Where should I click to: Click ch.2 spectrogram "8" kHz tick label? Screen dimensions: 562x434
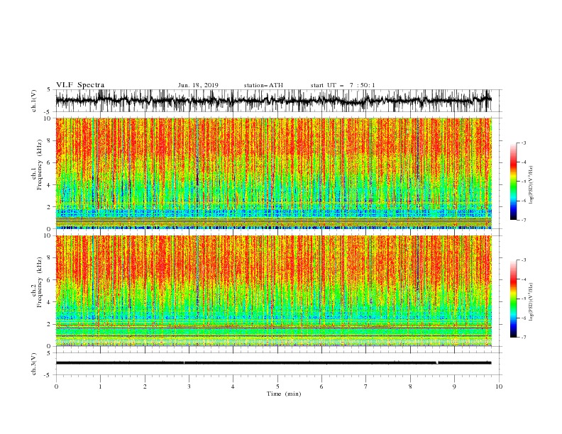tap(49, 258)
